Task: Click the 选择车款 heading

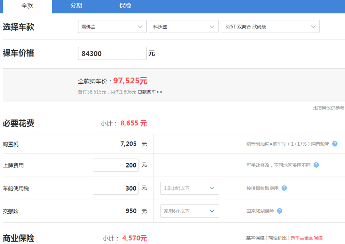Action: tap(18, 27)
